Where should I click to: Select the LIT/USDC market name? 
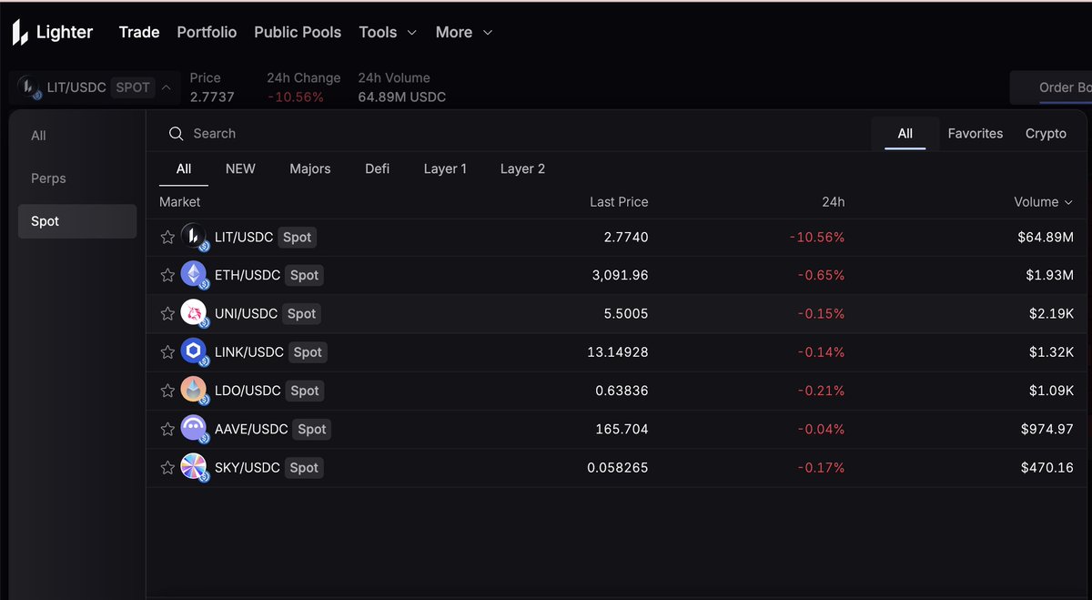pos(244,237)
